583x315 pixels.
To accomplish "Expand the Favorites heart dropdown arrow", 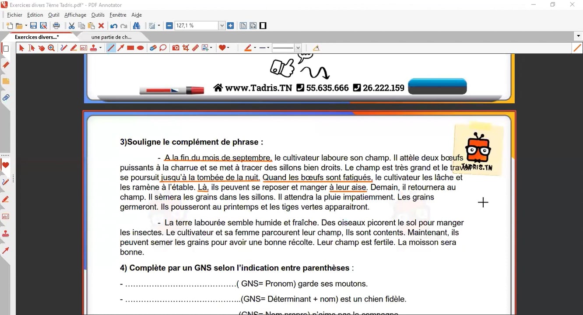I will point(228,48).
